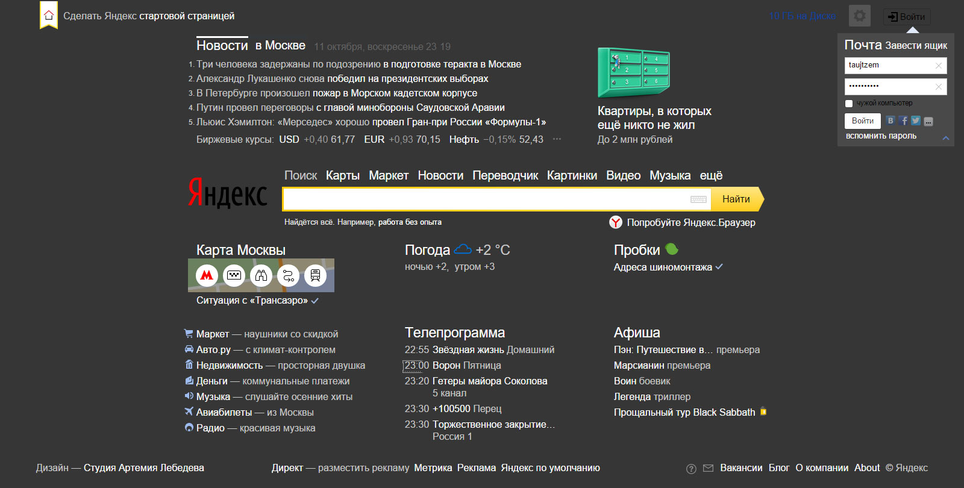The width and height of the screenshot is (964, 488).
Task: Click the train transport icon on map
Action: tap(315, 275)
